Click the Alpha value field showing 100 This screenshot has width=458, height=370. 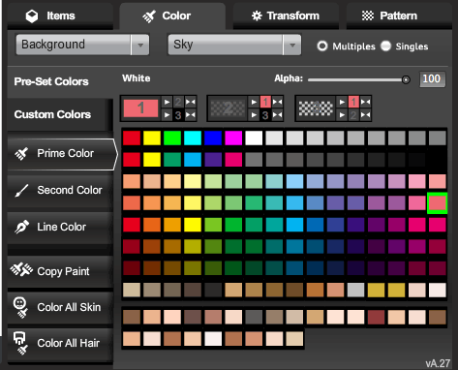[x=432, y=79]
